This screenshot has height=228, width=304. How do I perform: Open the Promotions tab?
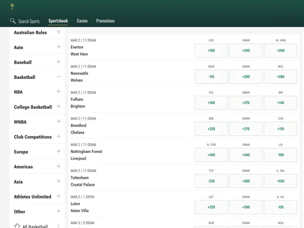[x=105, y=21]
